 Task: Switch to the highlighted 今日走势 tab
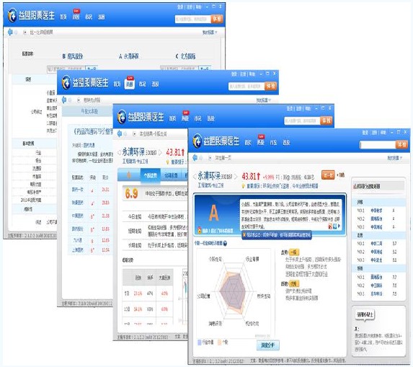pyautogui.click(x=150, y=175)
